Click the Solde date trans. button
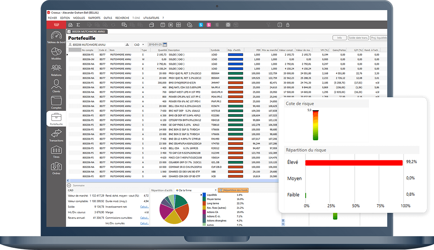 [358, 38]
